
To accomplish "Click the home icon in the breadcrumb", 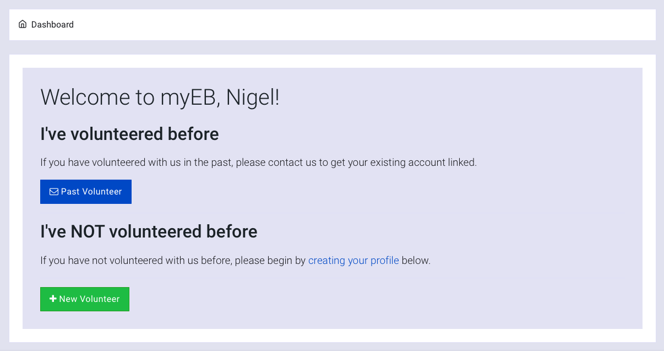I will (23, 24).
